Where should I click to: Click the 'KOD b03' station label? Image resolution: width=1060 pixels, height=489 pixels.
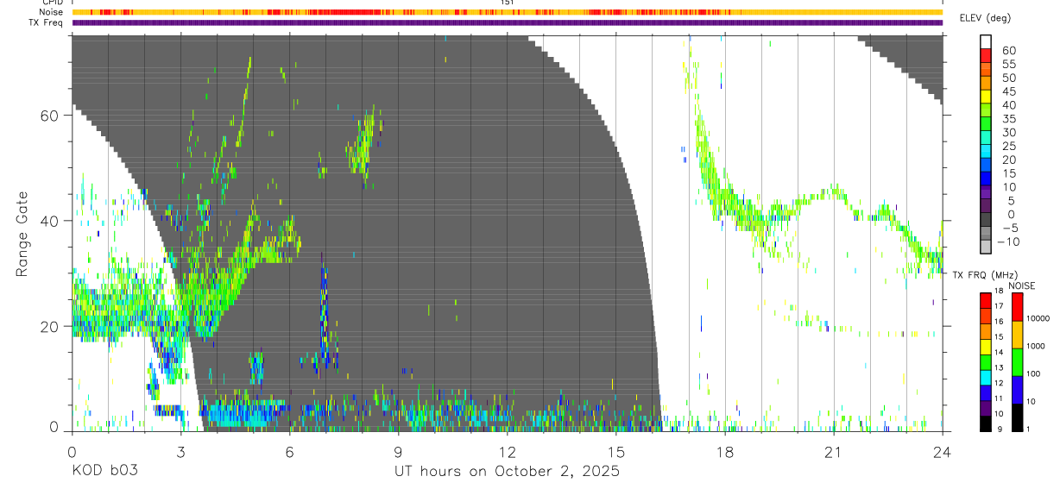tap(104, 472)
